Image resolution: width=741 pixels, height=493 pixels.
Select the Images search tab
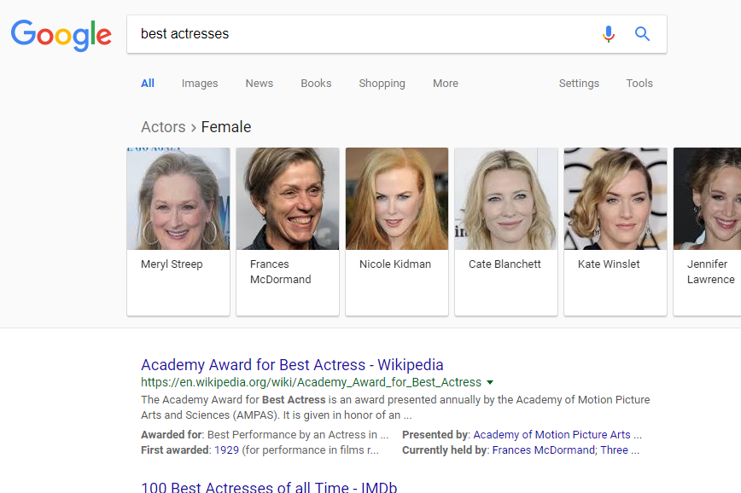[199, 83]
